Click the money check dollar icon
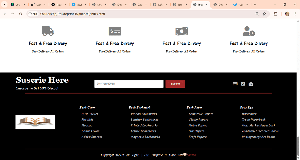The width and height of the screenshot is (300, 160). pyautogui.click(x=115, y=31)
